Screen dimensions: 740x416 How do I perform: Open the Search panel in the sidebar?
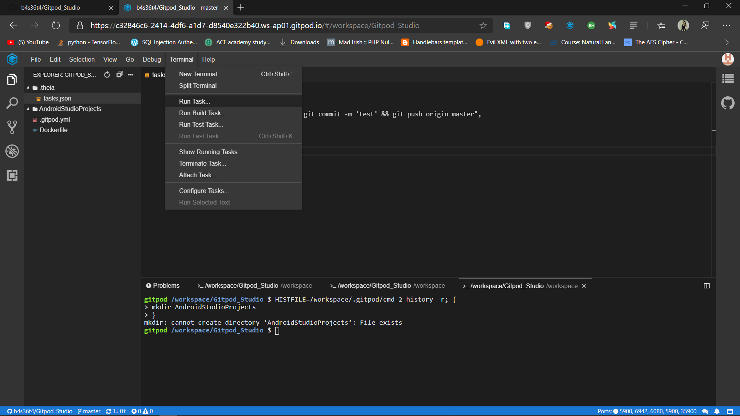[12, 103]
